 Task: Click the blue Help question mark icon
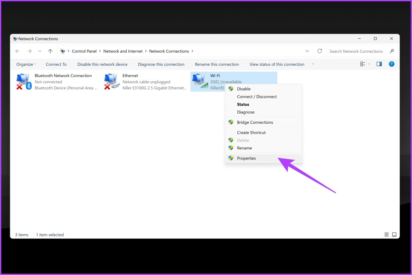click(392, 64)
